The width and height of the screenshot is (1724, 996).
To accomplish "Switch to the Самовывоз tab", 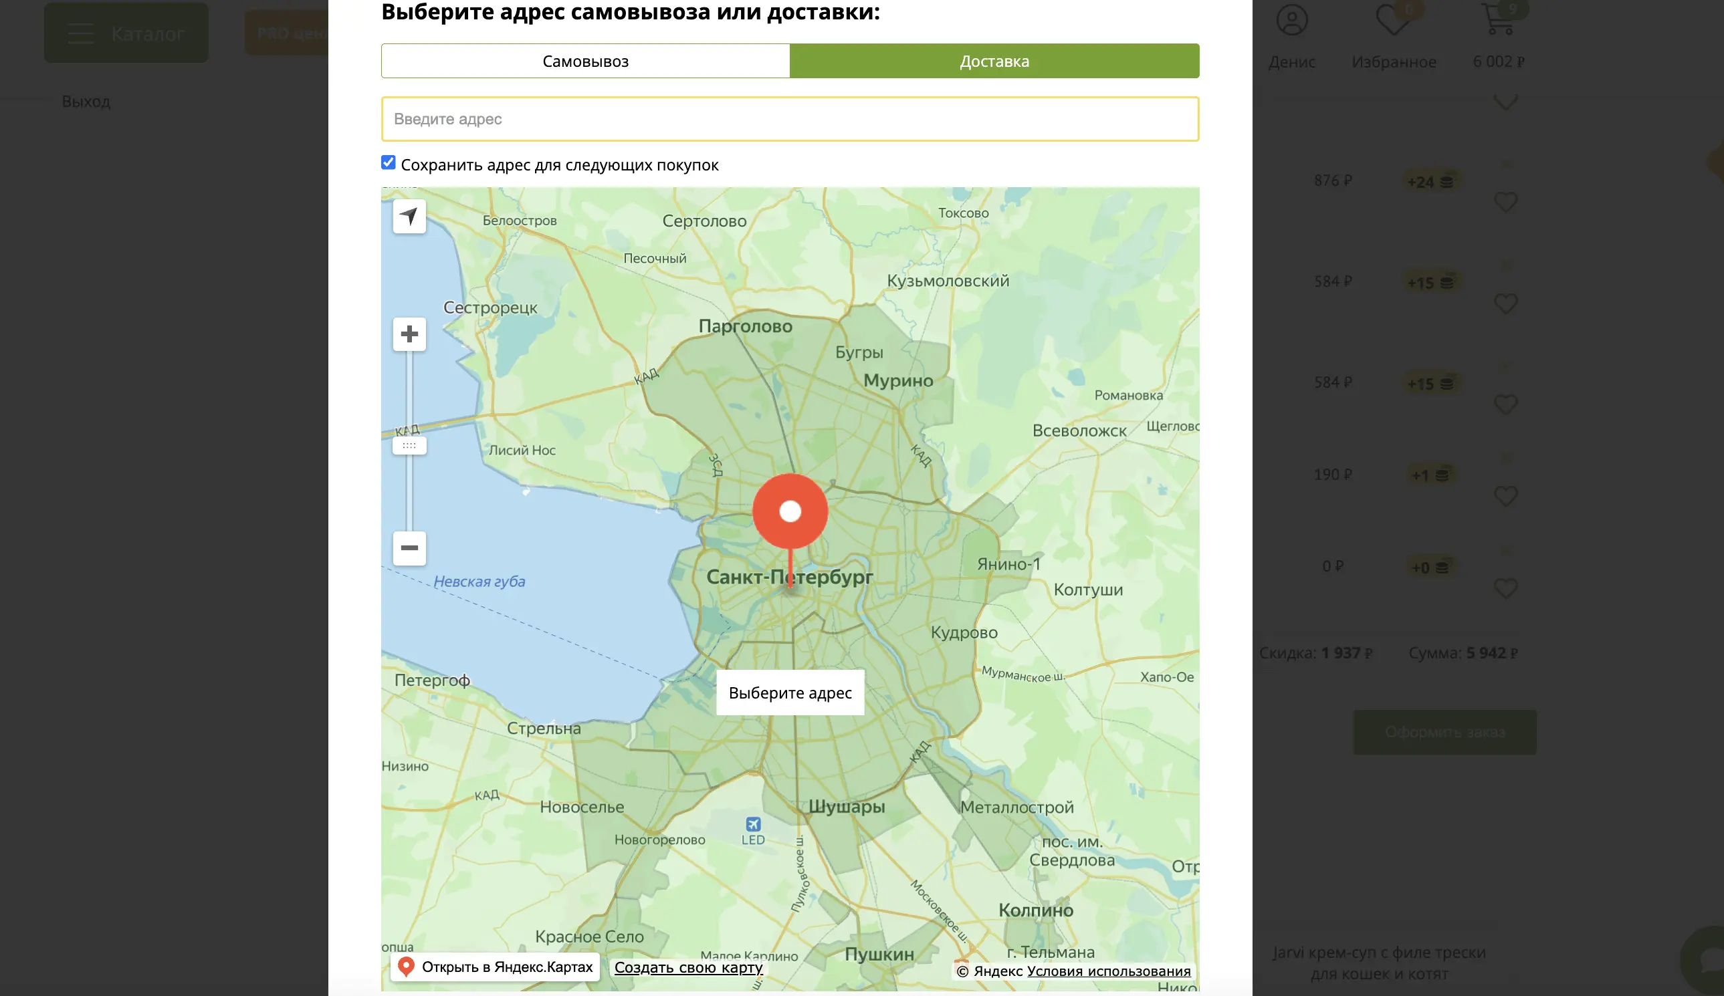I will (x=586, y=61).
